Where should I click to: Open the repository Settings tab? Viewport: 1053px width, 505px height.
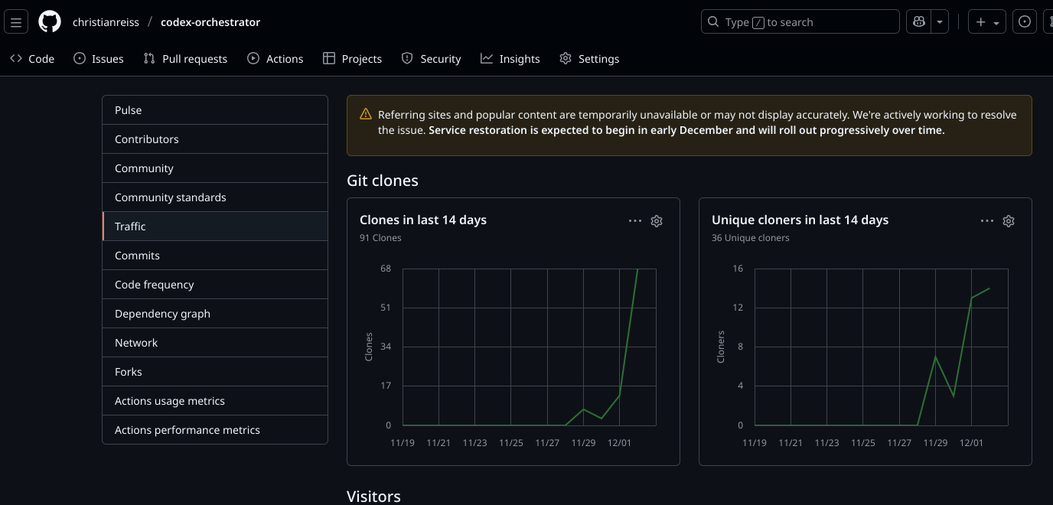click(589, 59)
